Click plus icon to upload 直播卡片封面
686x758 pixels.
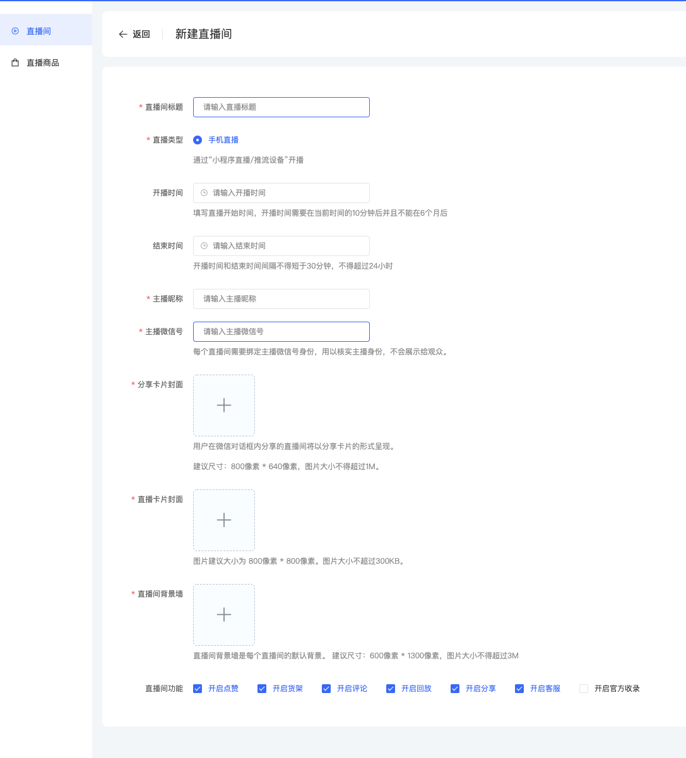[224, 520]
